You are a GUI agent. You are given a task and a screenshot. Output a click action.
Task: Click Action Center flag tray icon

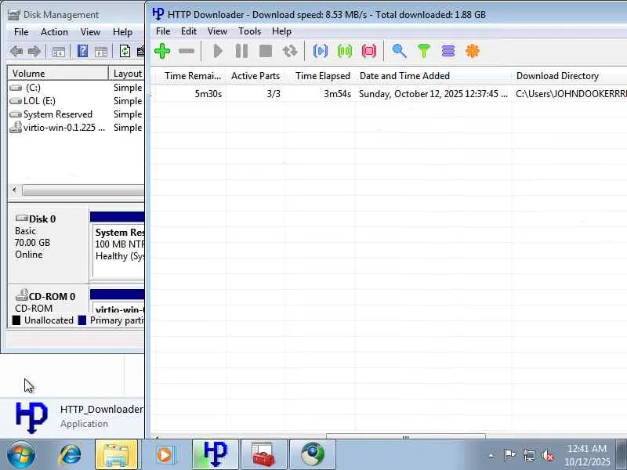(x=509, y=455)
